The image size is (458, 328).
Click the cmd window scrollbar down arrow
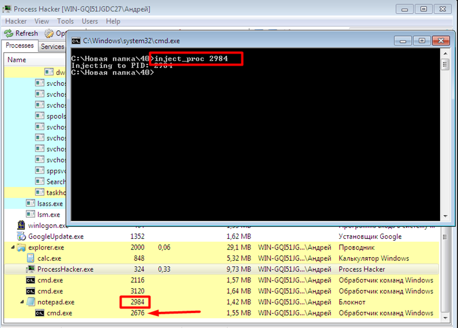pyautogui.click(x=445, y=216)
